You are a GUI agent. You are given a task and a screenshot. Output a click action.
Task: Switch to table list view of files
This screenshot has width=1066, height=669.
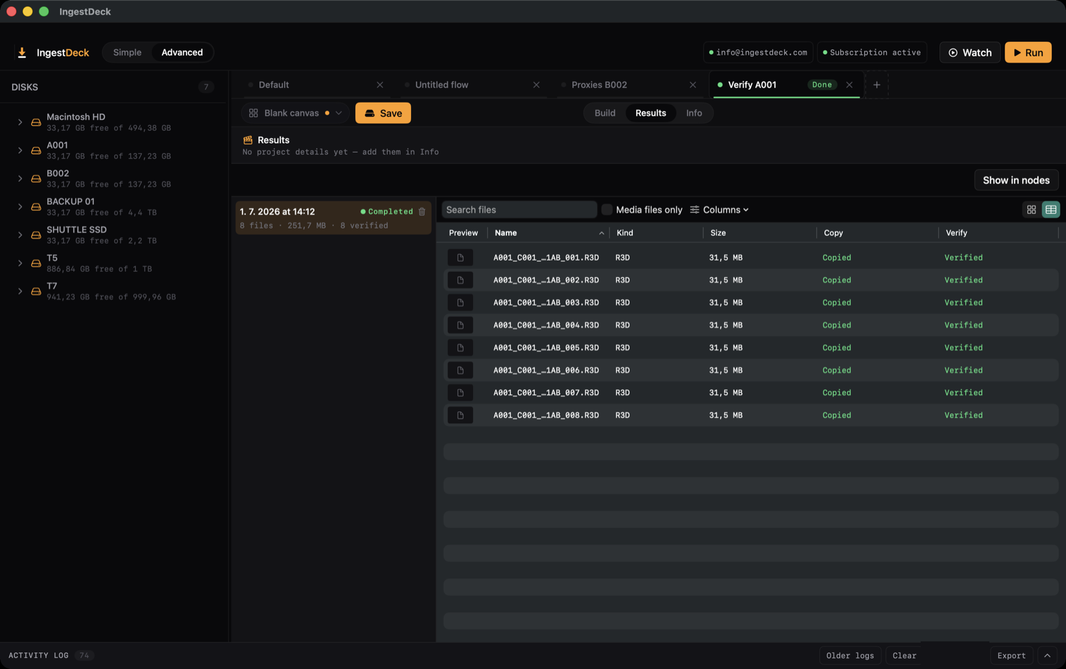tap(1051, 210)
